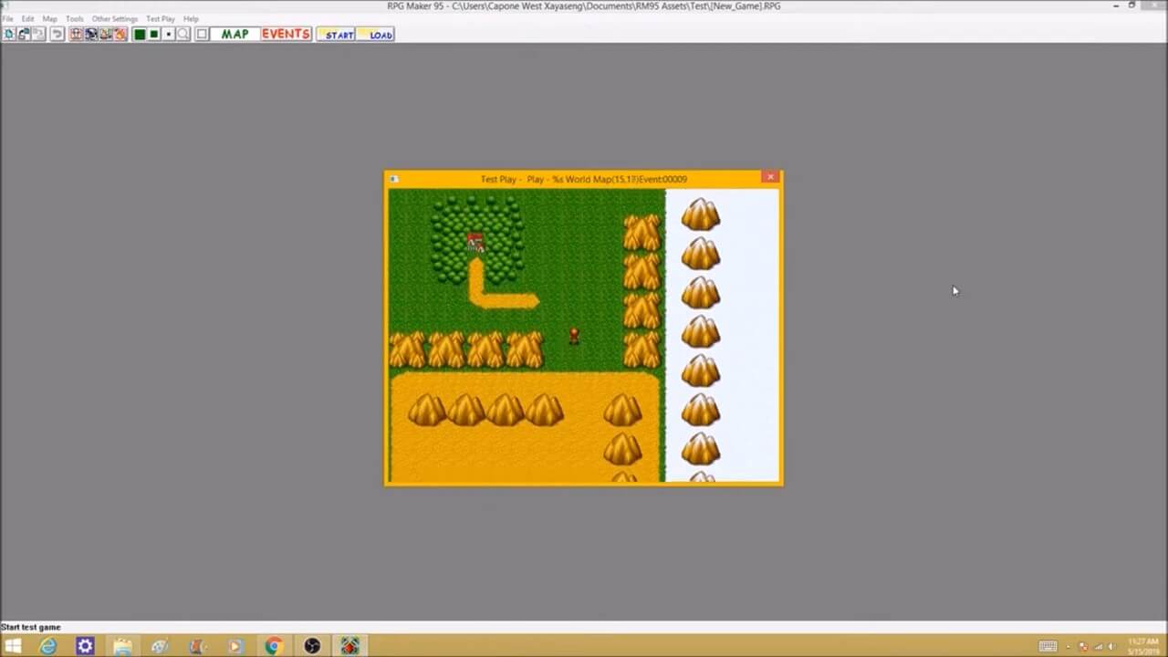Open the Action Center flag tray icon
The width and height of the screenshot is (1168, 657).
coord(1083,646)
